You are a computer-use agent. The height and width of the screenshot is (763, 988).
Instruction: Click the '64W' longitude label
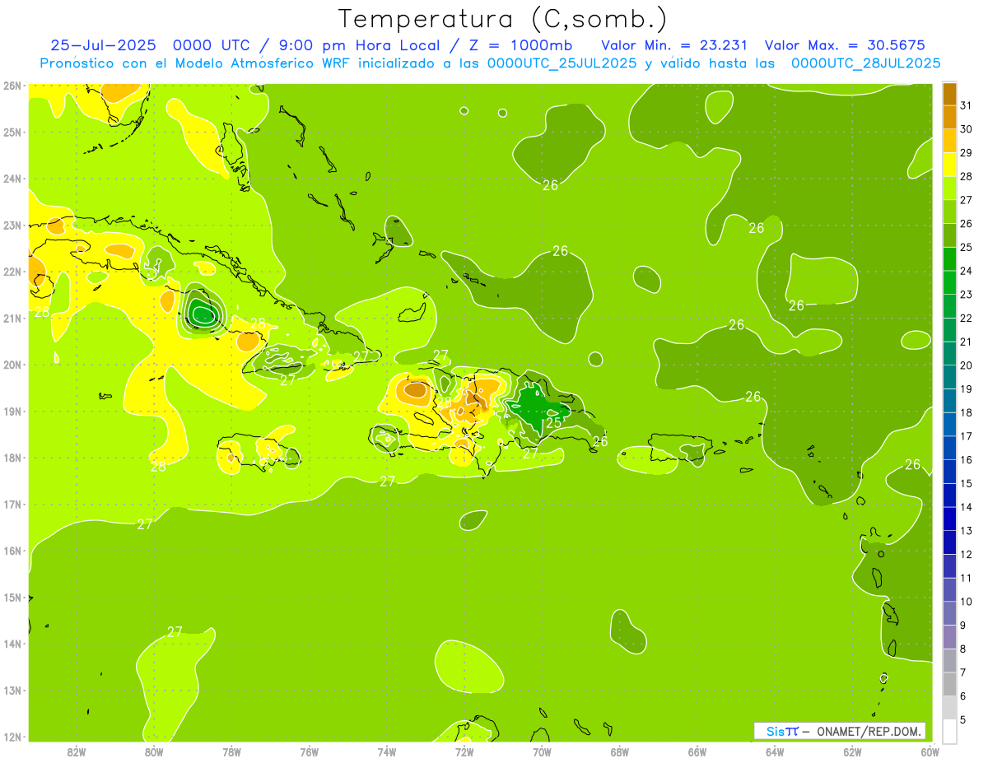pos(775,751)
